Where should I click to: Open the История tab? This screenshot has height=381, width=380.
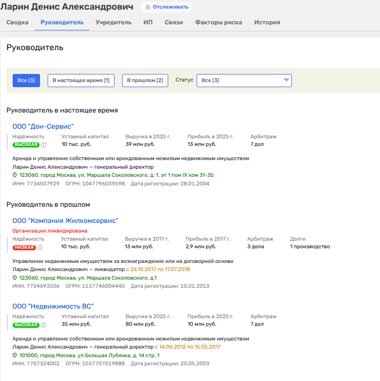click(267, 22)
